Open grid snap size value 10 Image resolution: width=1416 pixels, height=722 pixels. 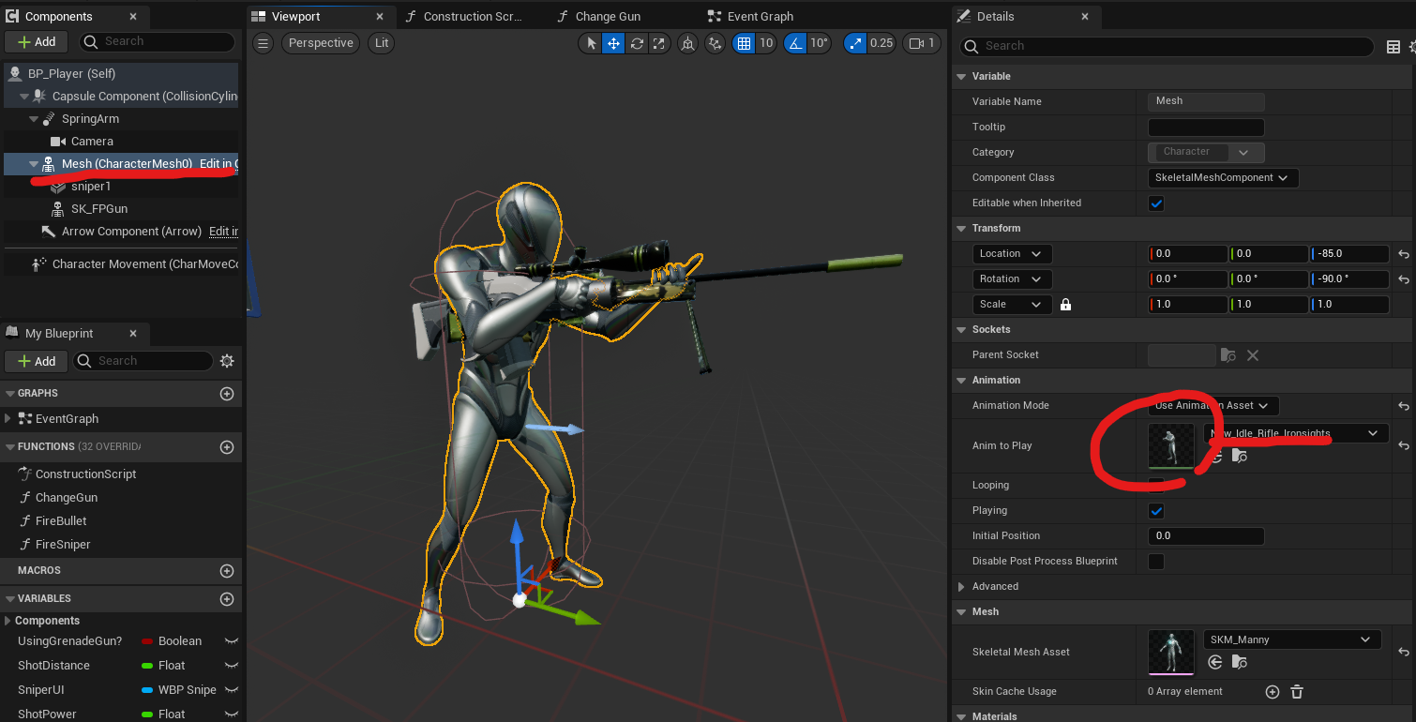click(x=766, y=43)
